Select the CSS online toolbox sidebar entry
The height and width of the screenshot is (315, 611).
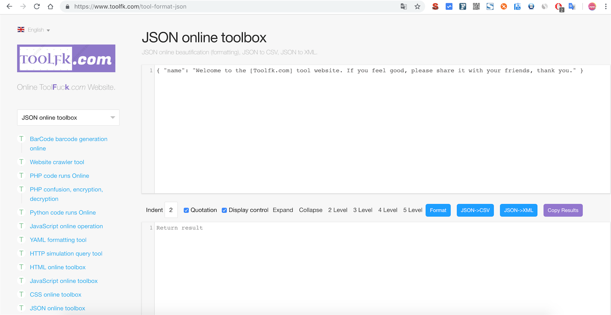[56, 294]
